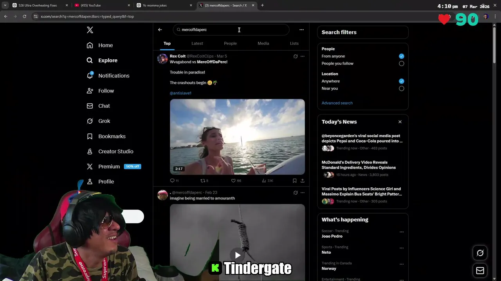Open browser tab list dropdown
Image resolution: width=501 pixels, height=281 pixels.
[5, 5]
